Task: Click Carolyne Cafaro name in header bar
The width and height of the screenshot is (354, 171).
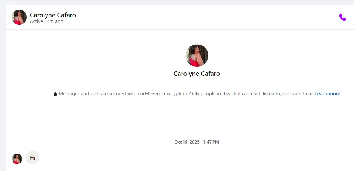Action: click(x=53, y=15)
